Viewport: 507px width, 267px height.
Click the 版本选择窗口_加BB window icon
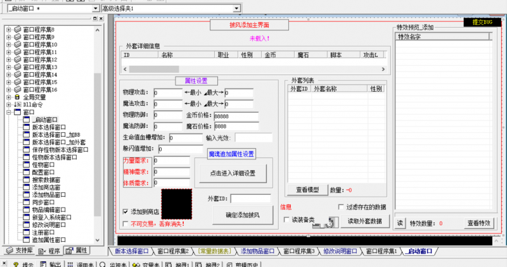click(x=27, y=135)
